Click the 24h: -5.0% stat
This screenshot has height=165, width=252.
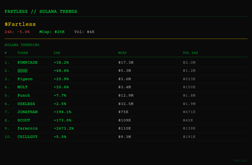[17, 32]
